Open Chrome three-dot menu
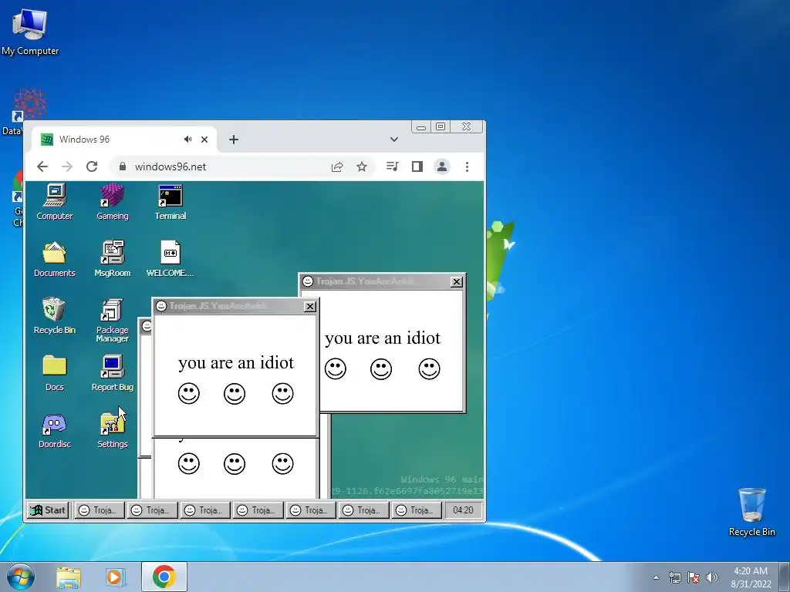The image size is (790, 592). point(467,166)
